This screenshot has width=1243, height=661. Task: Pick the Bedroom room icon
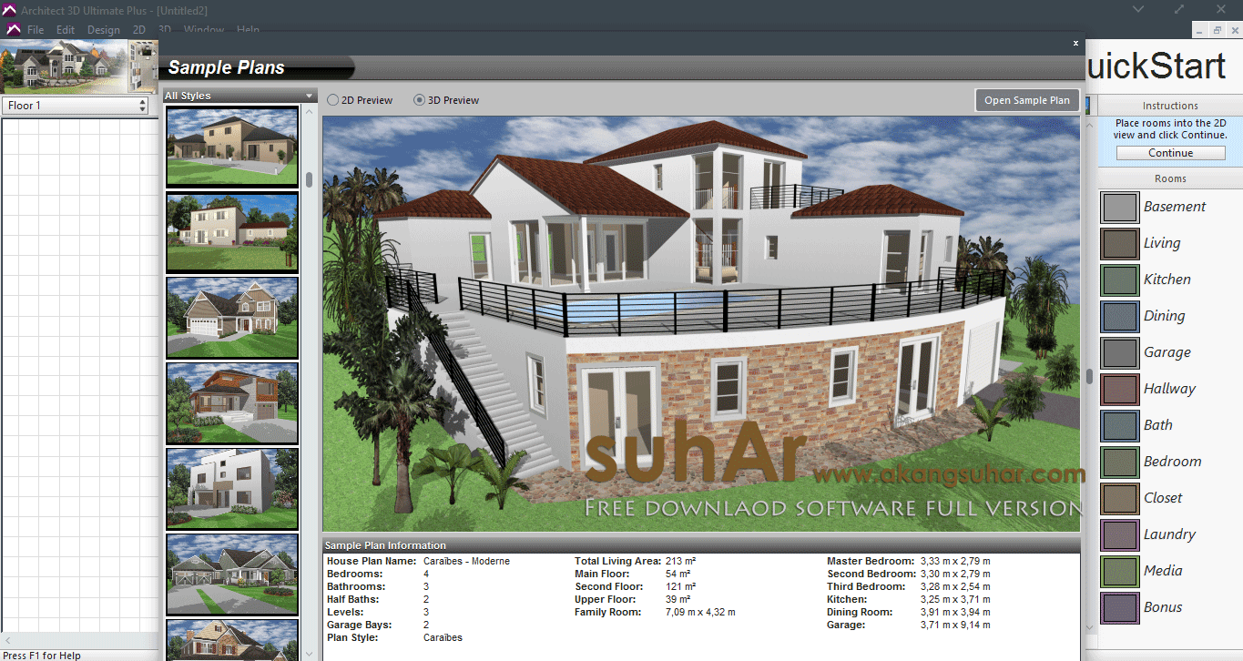1120,462
